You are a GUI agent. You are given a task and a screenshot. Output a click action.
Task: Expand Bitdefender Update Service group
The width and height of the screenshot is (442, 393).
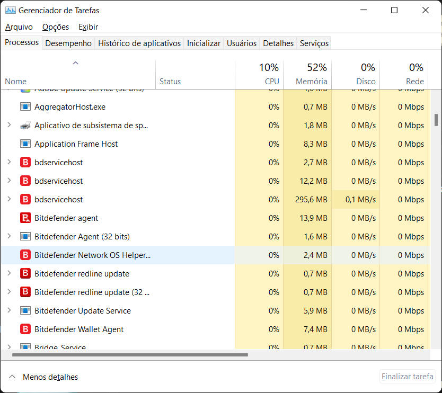click(x=9, y=310)
